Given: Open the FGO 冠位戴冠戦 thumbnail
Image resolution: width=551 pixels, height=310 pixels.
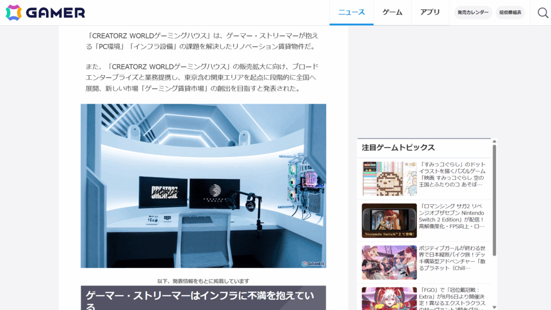Looking at the screenshot, I should coord(390,298).
